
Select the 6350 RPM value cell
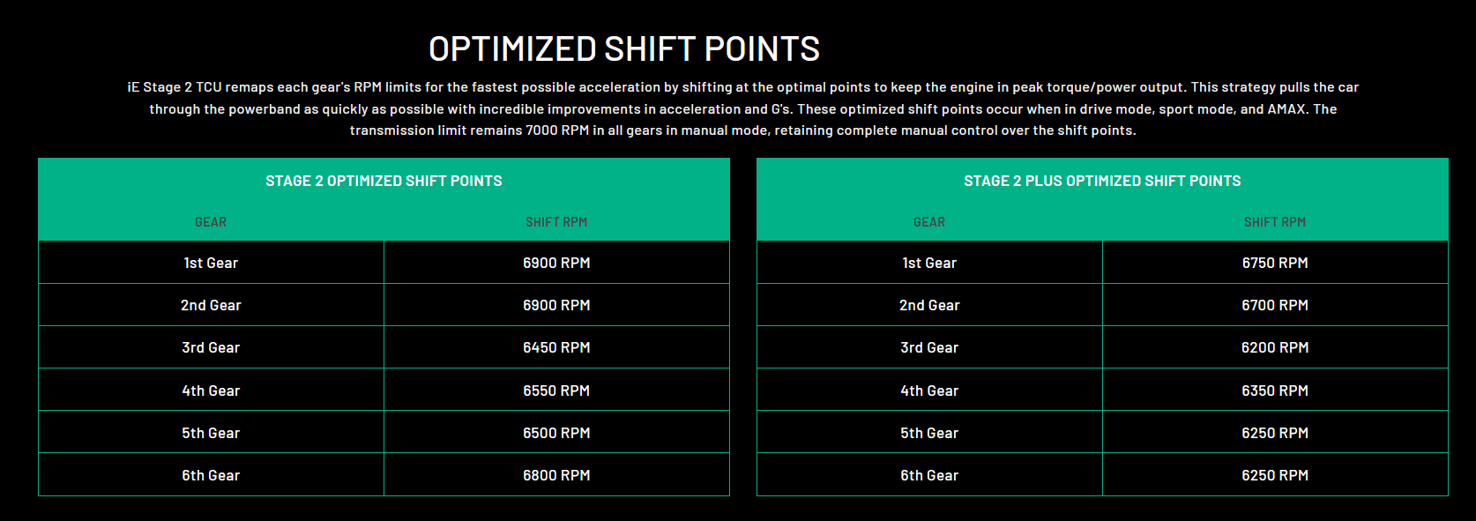(x=1275, y=391)
